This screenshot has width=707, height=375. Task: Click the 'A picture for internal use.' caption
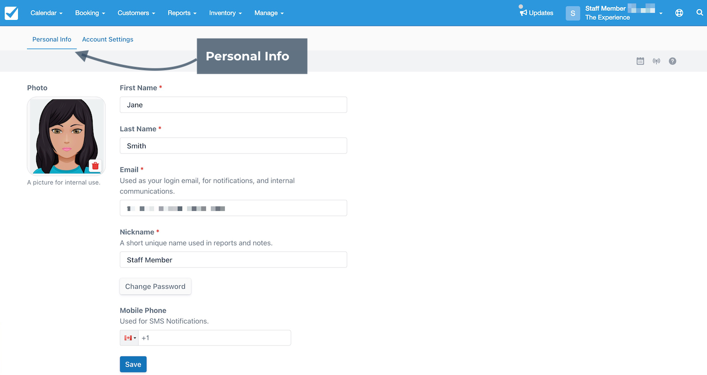[64, 182]
